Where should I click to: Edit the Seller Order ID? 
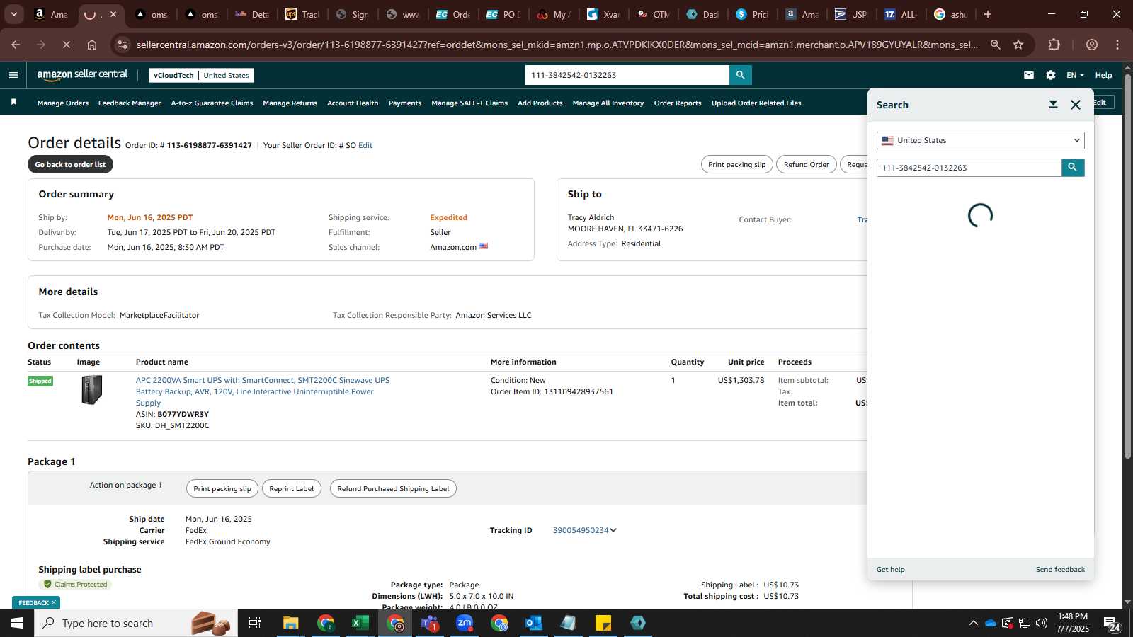pos(365,145)
